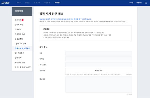
Task: Focus the 이메일 input field
Action: tap(98, 59)
